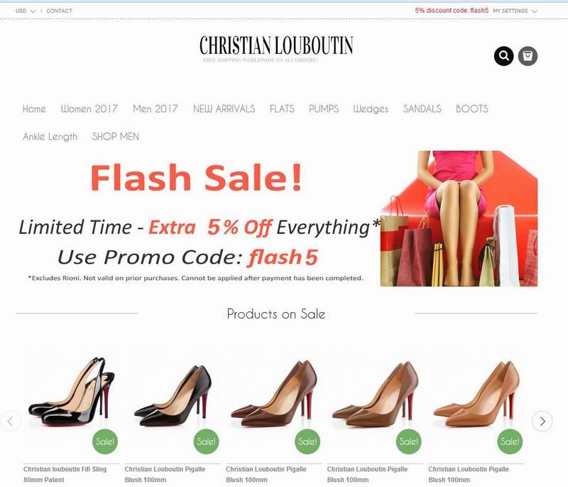The width and height of the screenshot is (568, 487).
Task: Open the Women 2017 menu
Action: coord(89,109)
